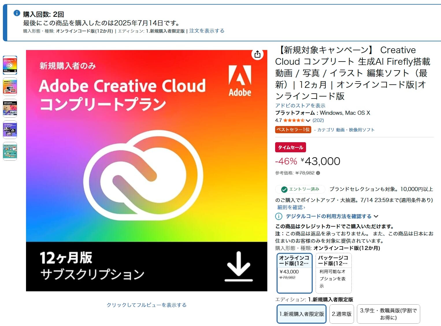The width and height of the screenshot is (441, 326).
Task: Open カテゴリ 動画・映像用ソフト category link
Action: pyautogui.click(x=346, y=130)
